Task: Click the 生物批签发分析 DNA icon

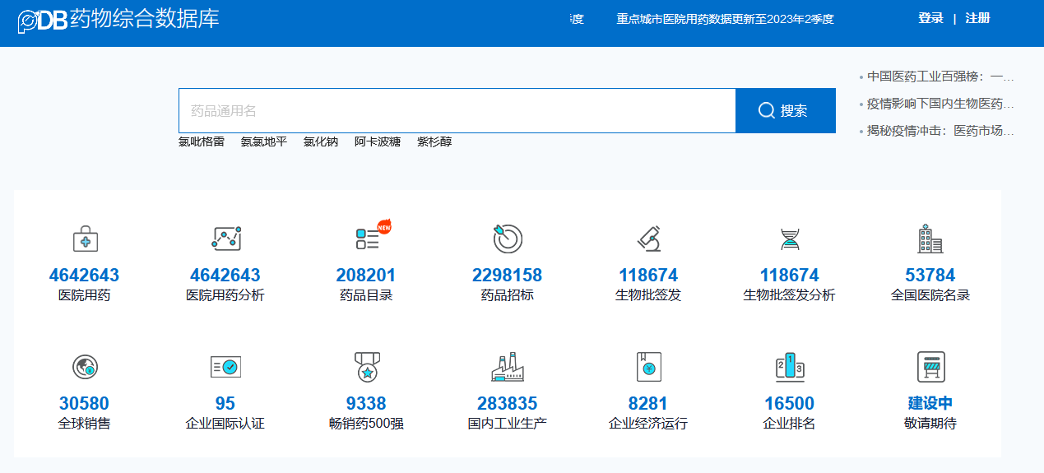Action: tap(789, 239)
